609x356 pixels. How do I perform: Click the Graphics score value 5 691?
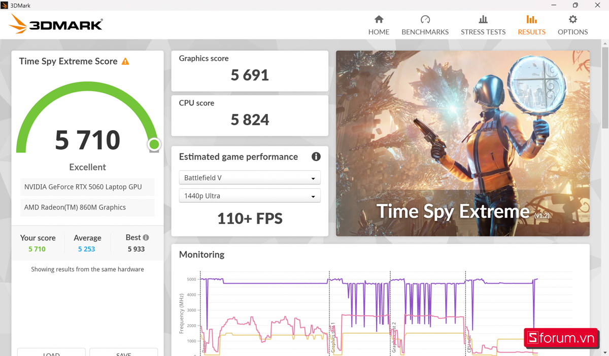click(x=250, y=75)
